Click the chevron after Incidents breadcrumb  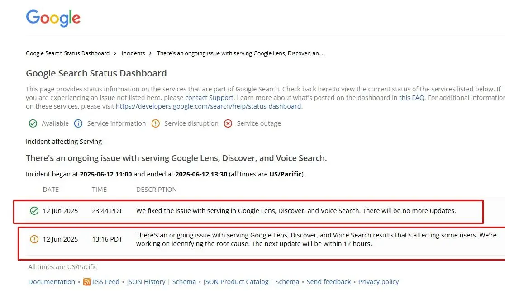click(x=150, y=53)
